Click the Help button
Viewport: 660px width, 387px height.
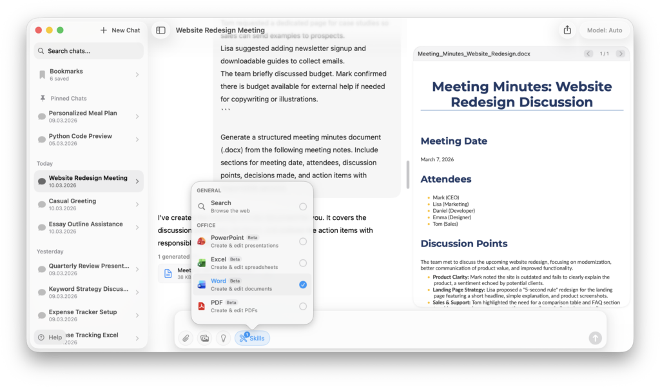coord(50,337)
